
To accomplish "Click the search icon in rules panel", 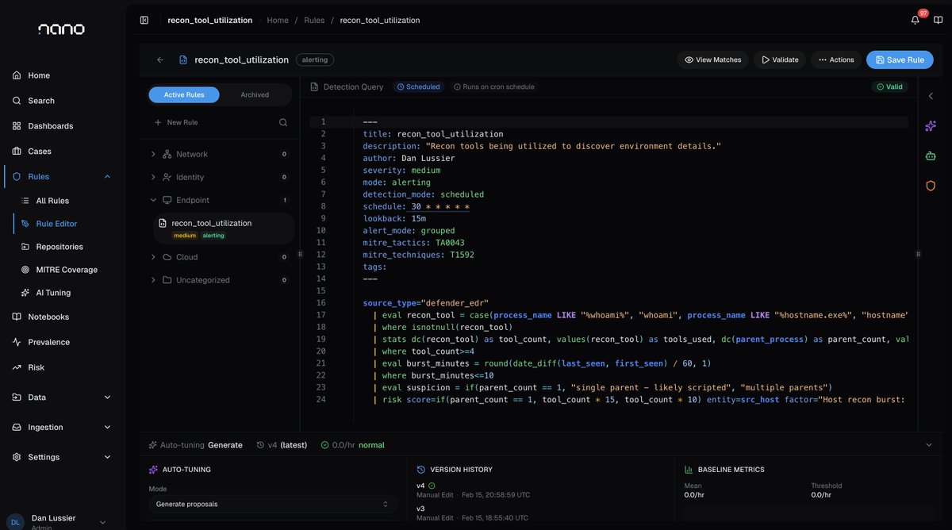I will (283, 122).
